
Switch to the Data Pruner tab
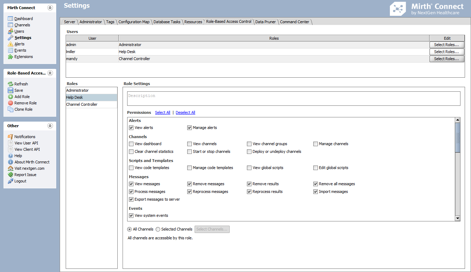pyautogui.click(x=266, y=22)
